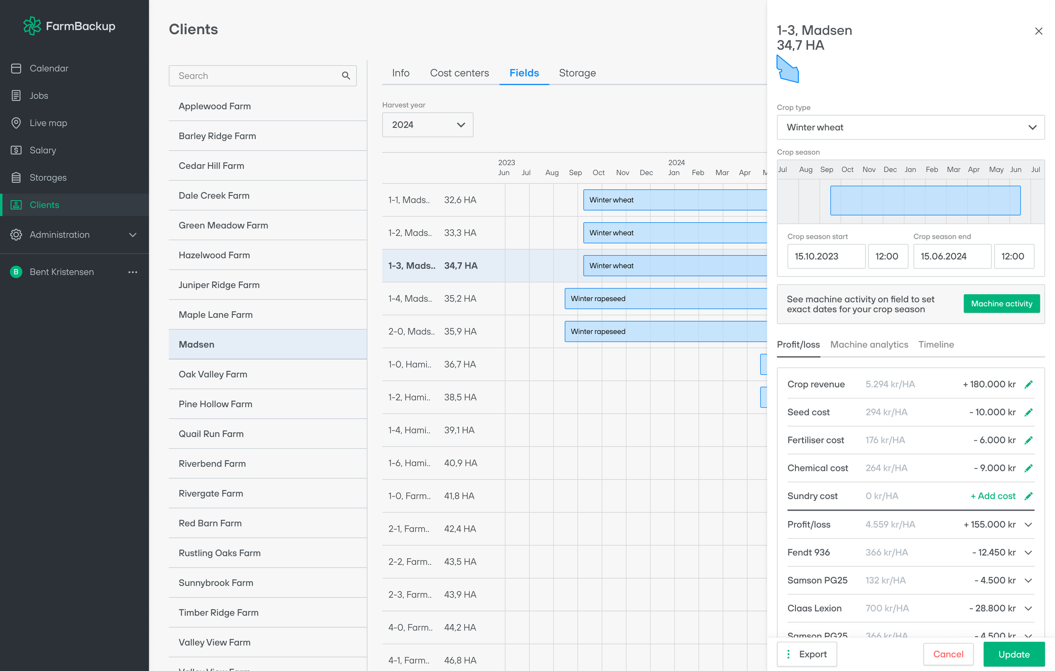Click the search magnifier icon
Screen dimensions: 1055x671
click(x=346, y=76)
